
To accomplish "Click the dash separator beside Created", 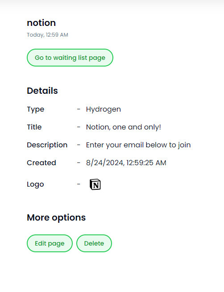I will click(79, 163).
